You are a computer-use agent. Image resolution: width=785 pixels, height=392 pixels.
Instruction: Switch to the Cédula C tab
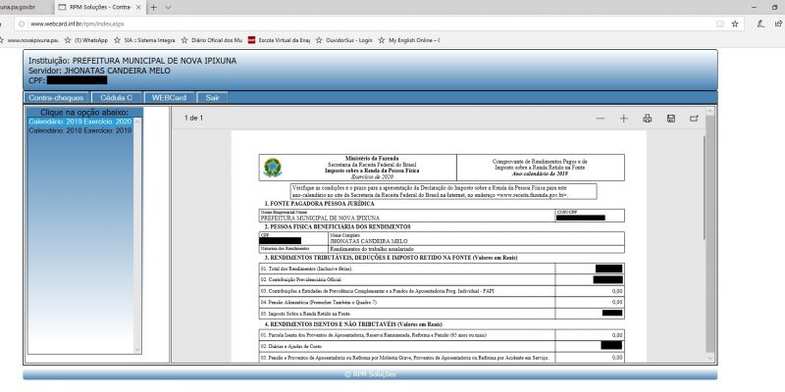pyautogui.click(x=117, y=98)
